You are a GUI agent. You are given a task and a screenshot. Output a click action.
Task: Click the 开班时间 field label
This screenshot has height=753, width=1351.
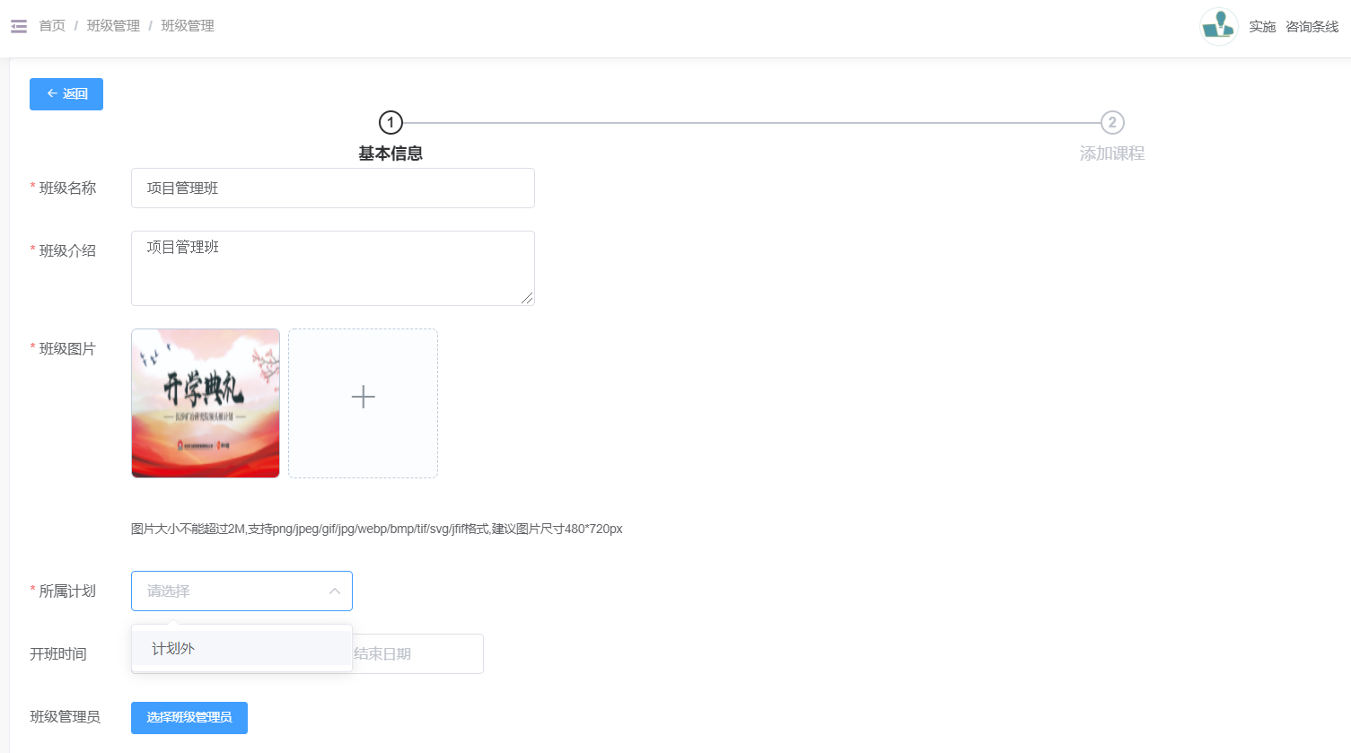58,654
